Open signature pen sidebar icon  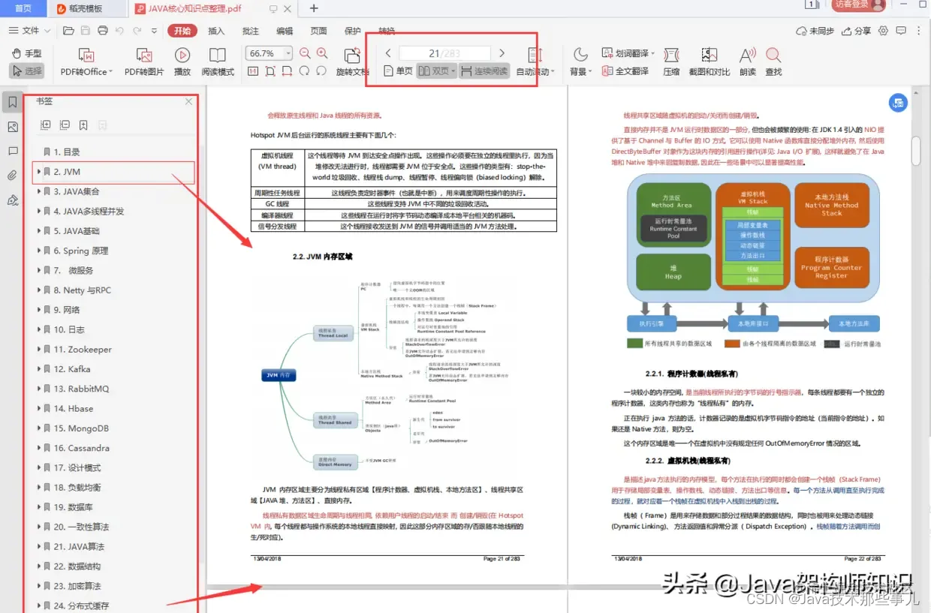coord(12,200)
